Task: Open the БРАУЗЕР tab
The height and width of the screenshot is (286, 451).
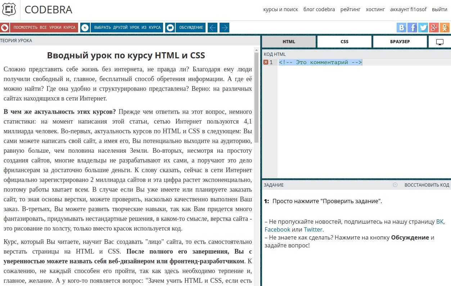Action: tap(400, 42)
